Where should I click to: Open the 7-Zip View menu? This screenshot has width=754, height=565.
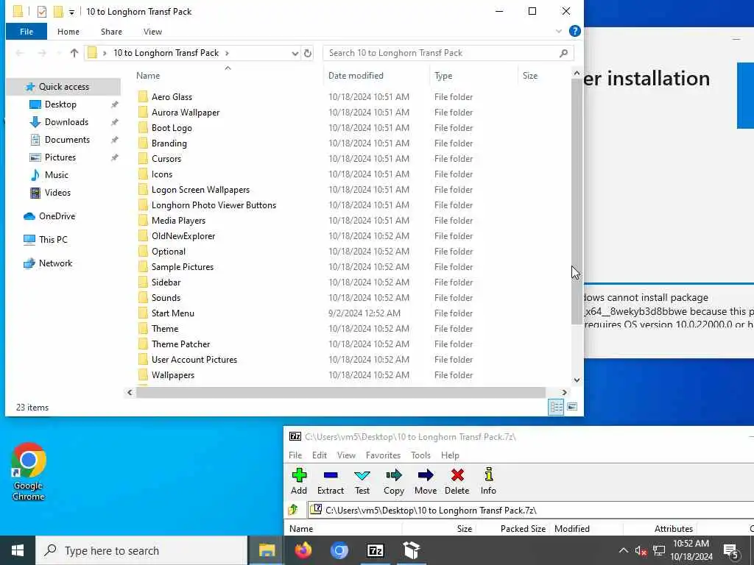[346, 455]
